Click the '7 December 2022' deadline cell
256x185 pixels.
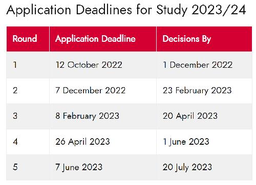(x=103, y=91)
